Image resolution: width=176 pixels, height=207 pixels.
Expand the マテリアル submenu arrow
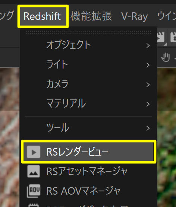[148, 104]
